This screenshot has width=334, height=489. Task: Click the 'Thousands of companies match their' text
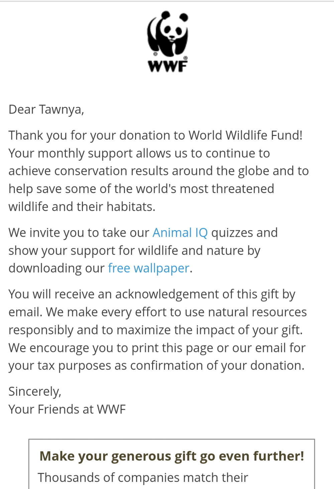(x=143, y=478)
